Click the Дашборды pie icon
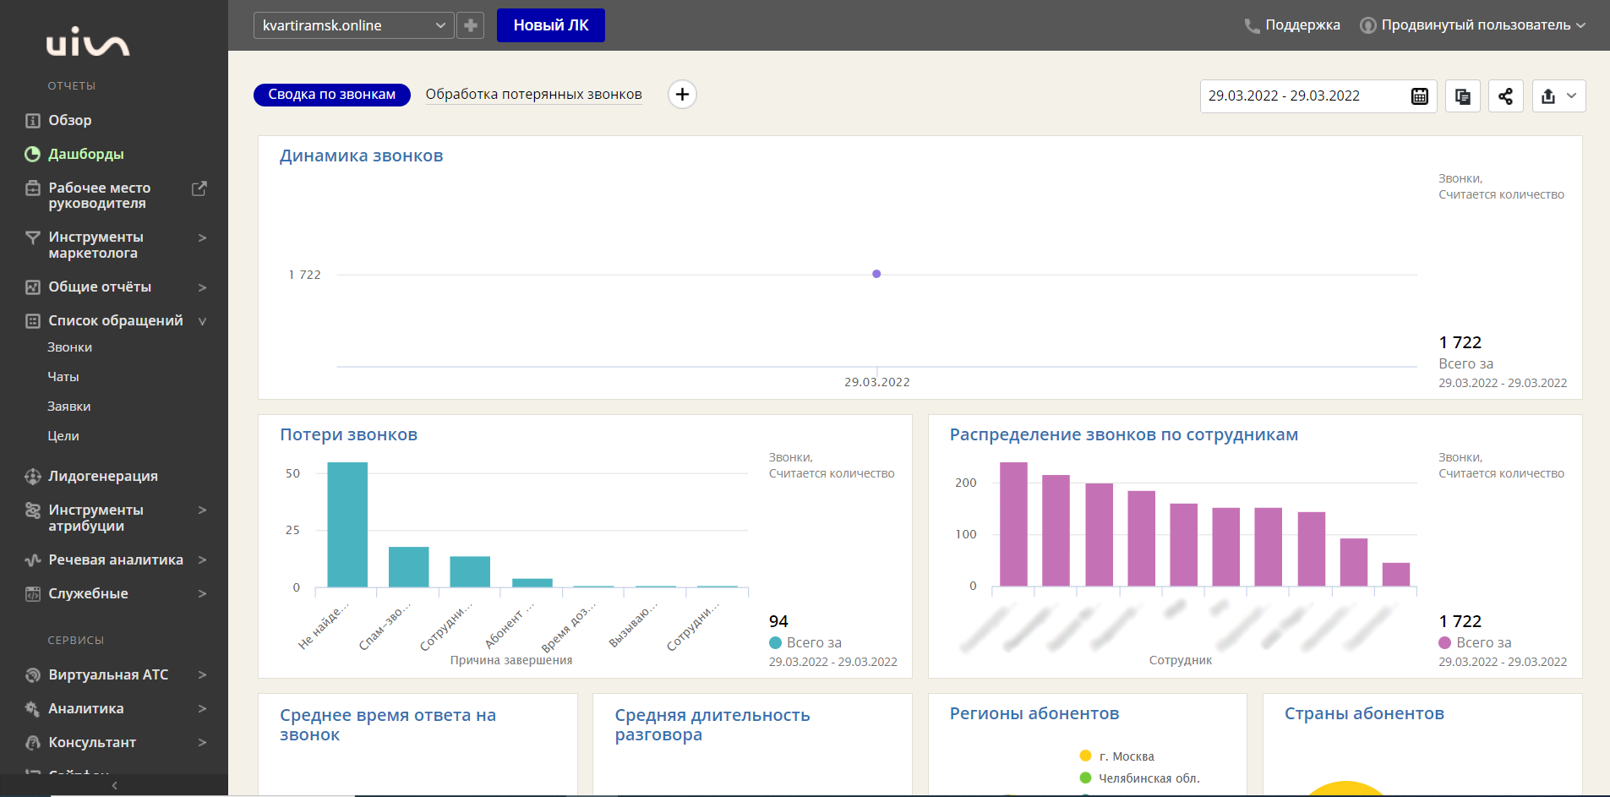The image size is (1610, 797). [x=32, y=155]
